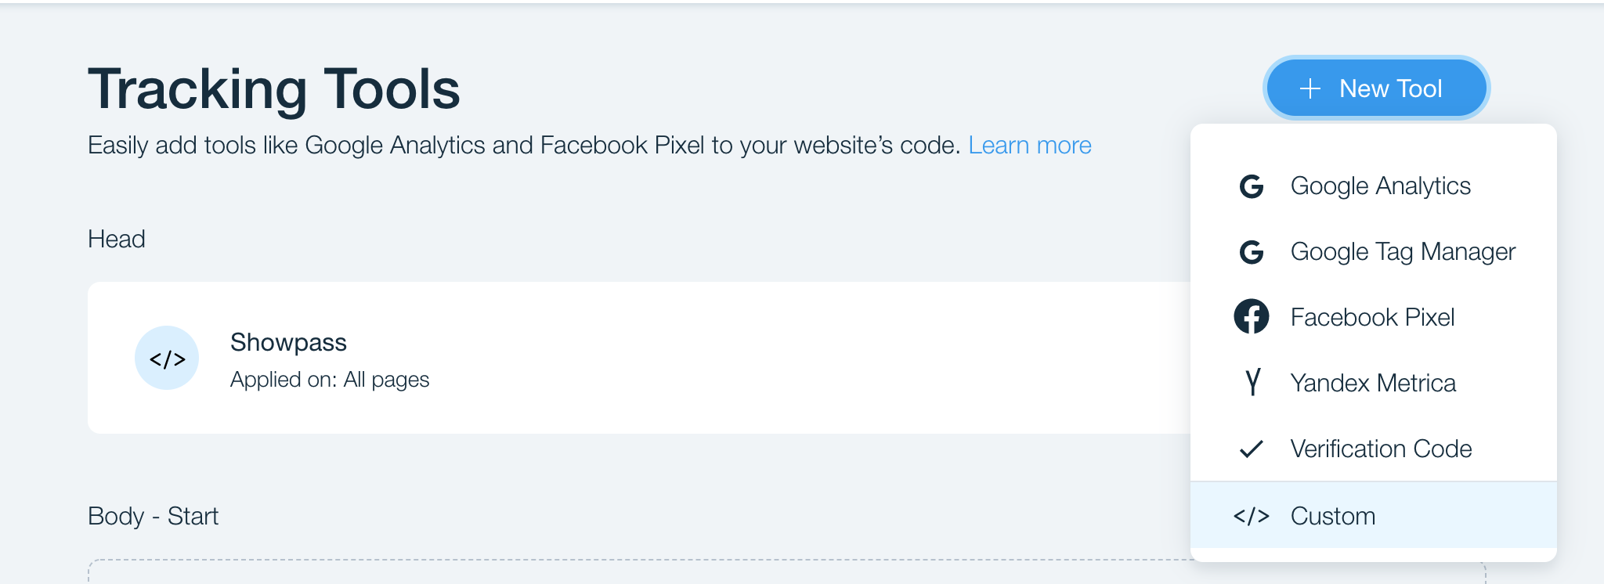Click the Applied on: All pages text
Viewport: 1604px width, 584px height.
(330, 380)
